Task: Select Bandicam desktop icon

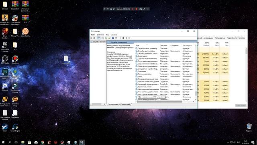Action: tap(15, 60)
